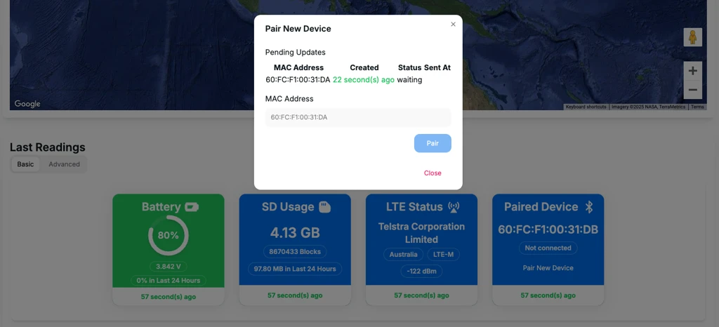719x327 pixels.
Task: Click the Pair button in dialog
Action: 433,143
